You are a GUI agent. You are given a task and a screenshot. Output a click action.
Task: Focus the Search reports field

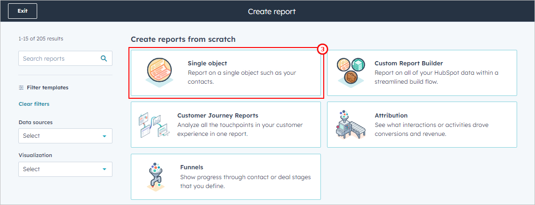point(65,58)
